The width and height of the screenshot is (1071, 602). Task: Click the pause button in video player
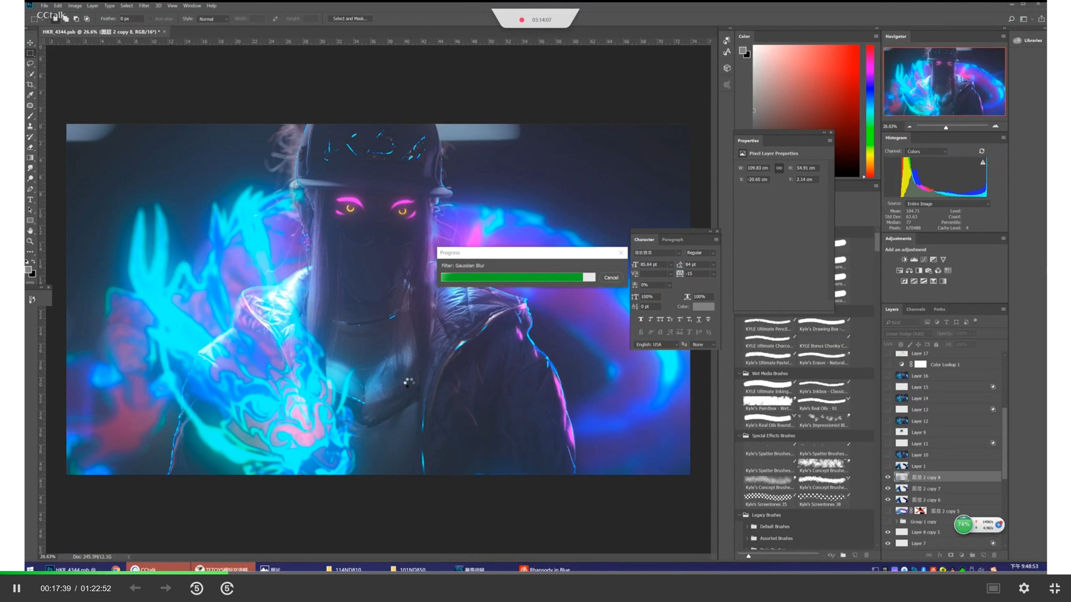(x=17, y=588)
